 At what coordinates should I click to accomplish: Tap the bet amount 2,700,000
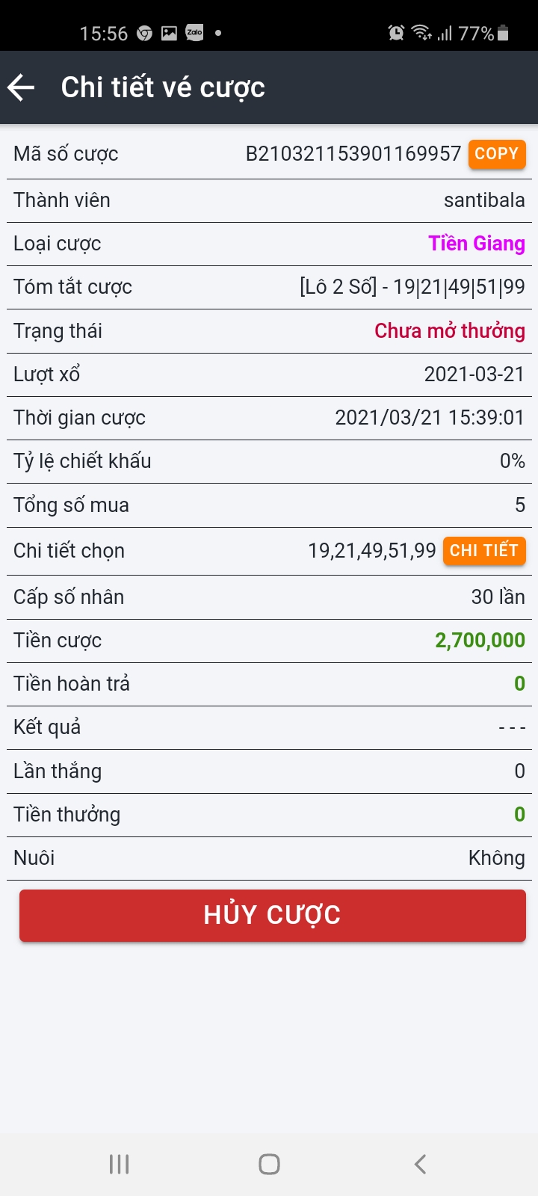[480, 641]
